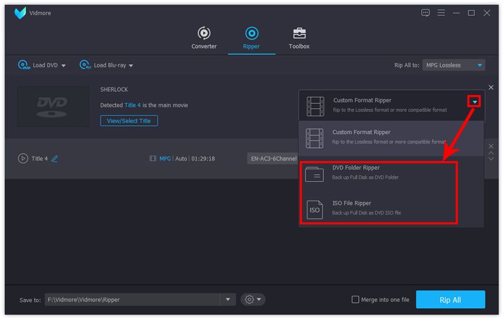Click the Load DVD disc icon
This screenshot has width=503, height=319.
pyautogui.click(x=23, y=65)
